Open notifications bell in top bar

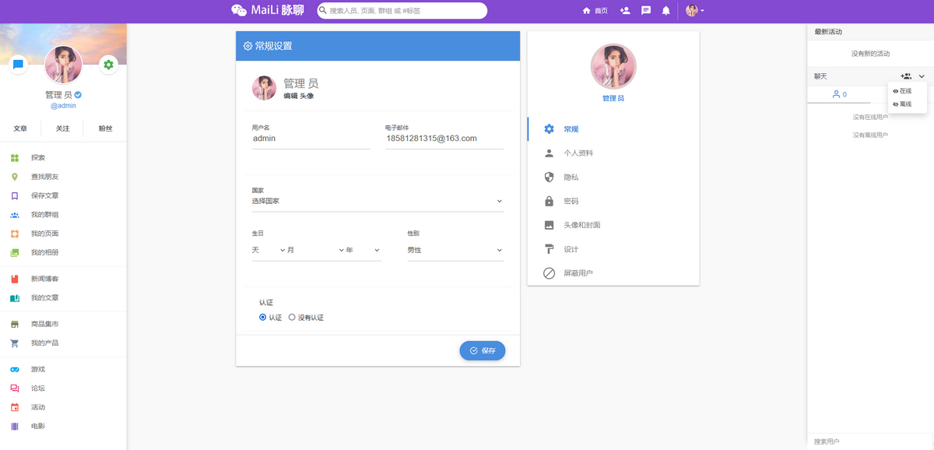point(666,11)
